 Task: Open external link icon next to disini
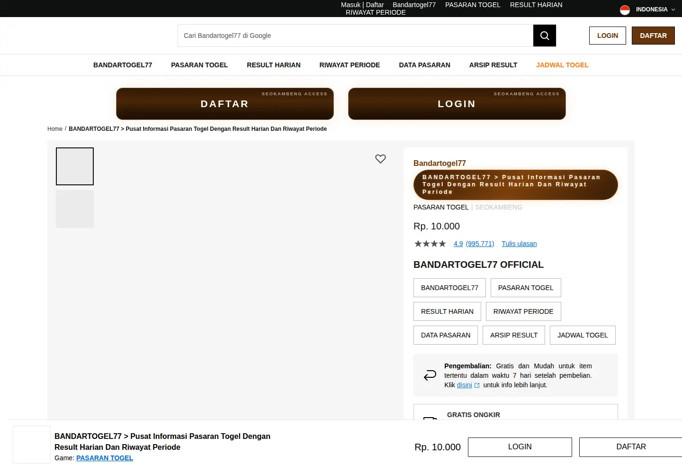pyautogui.click(x=477, y=385)
